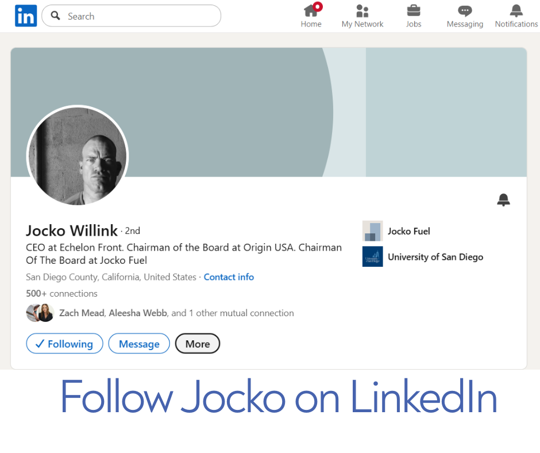This screenshot has width=540, height=453.
Task: Toggle the Following button
Action: [x=64, y=344]
